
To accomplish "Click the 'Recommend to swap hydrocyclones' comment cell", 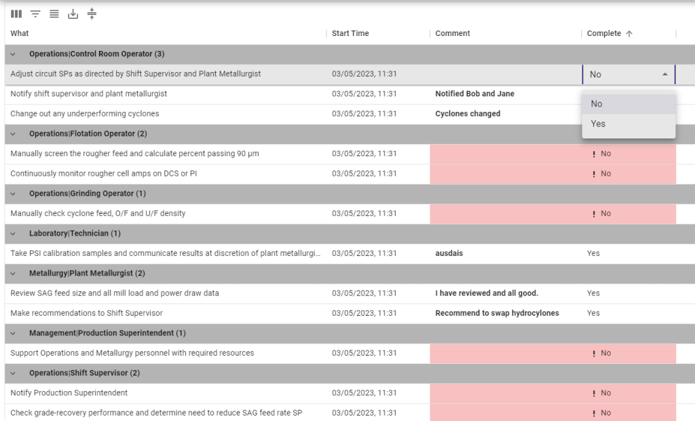I will coord(497,313).
